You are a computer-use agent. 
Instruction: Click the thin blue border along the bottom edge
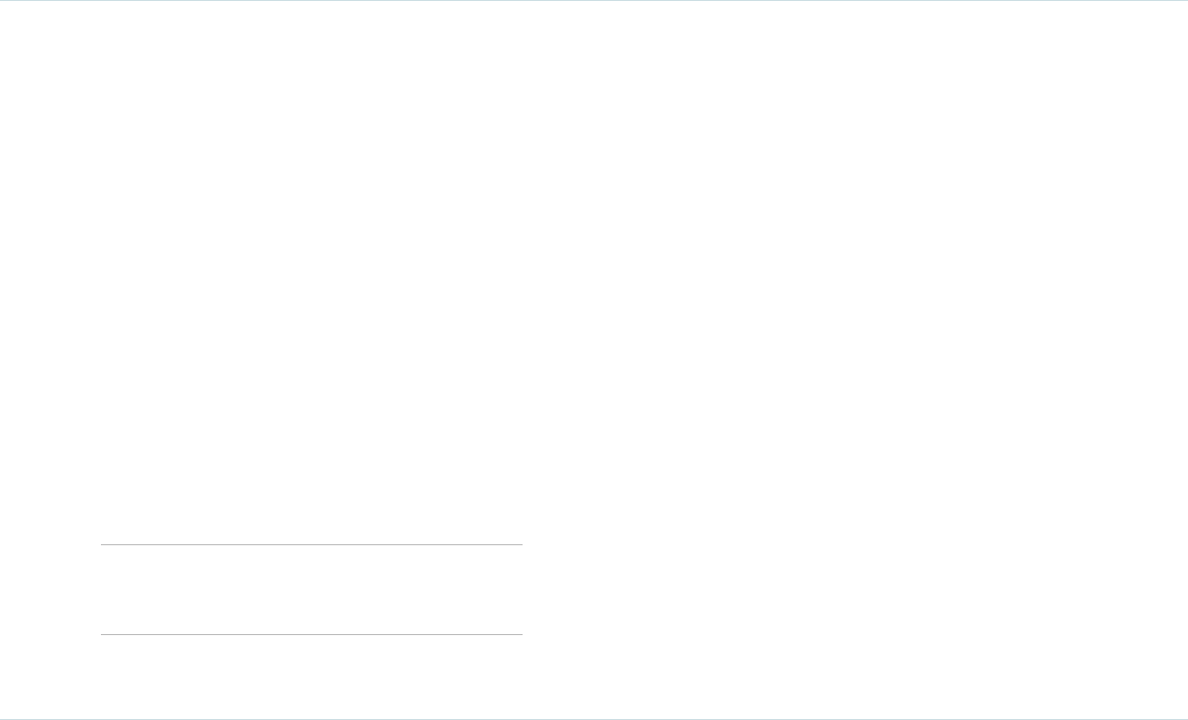[x=594, y=718]
